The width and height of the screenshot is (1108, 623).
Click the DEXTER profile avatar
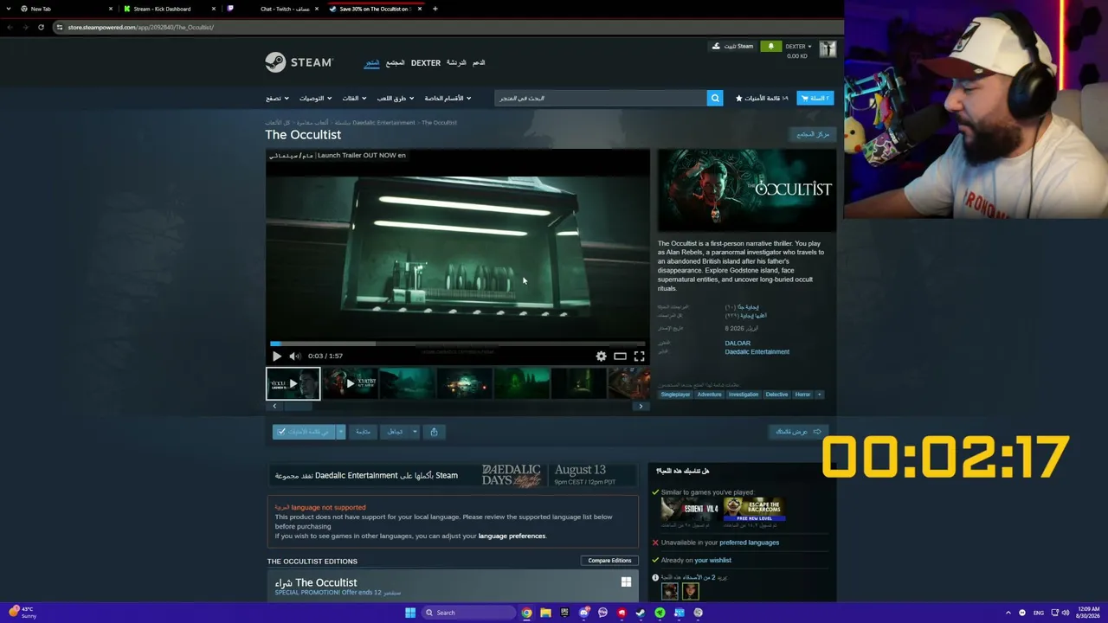pyautogui.click(x=828, y=49)
